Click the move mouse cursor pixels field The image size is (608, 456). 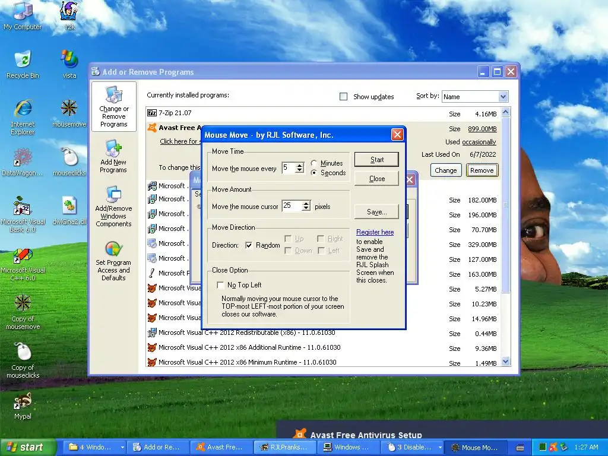click(292, 206)
